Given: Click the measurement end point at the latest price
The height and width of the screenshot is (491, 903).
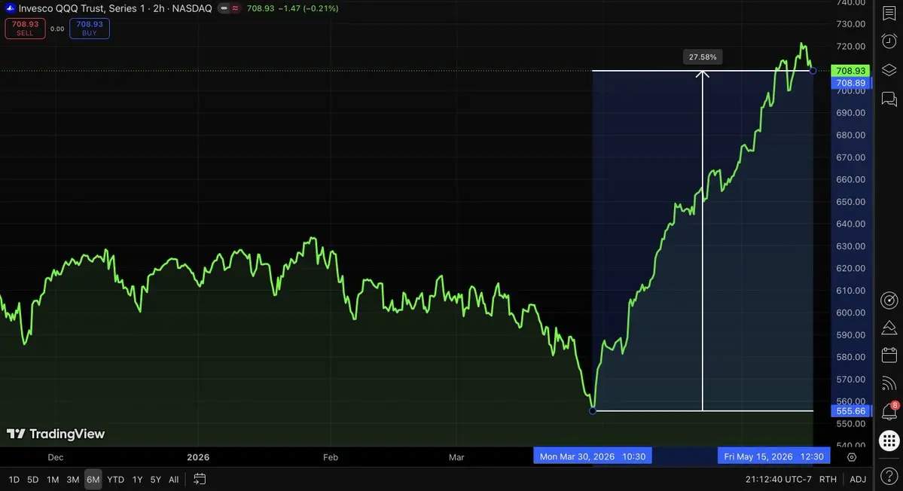Looking at the screenshot, I should (813, 71).
